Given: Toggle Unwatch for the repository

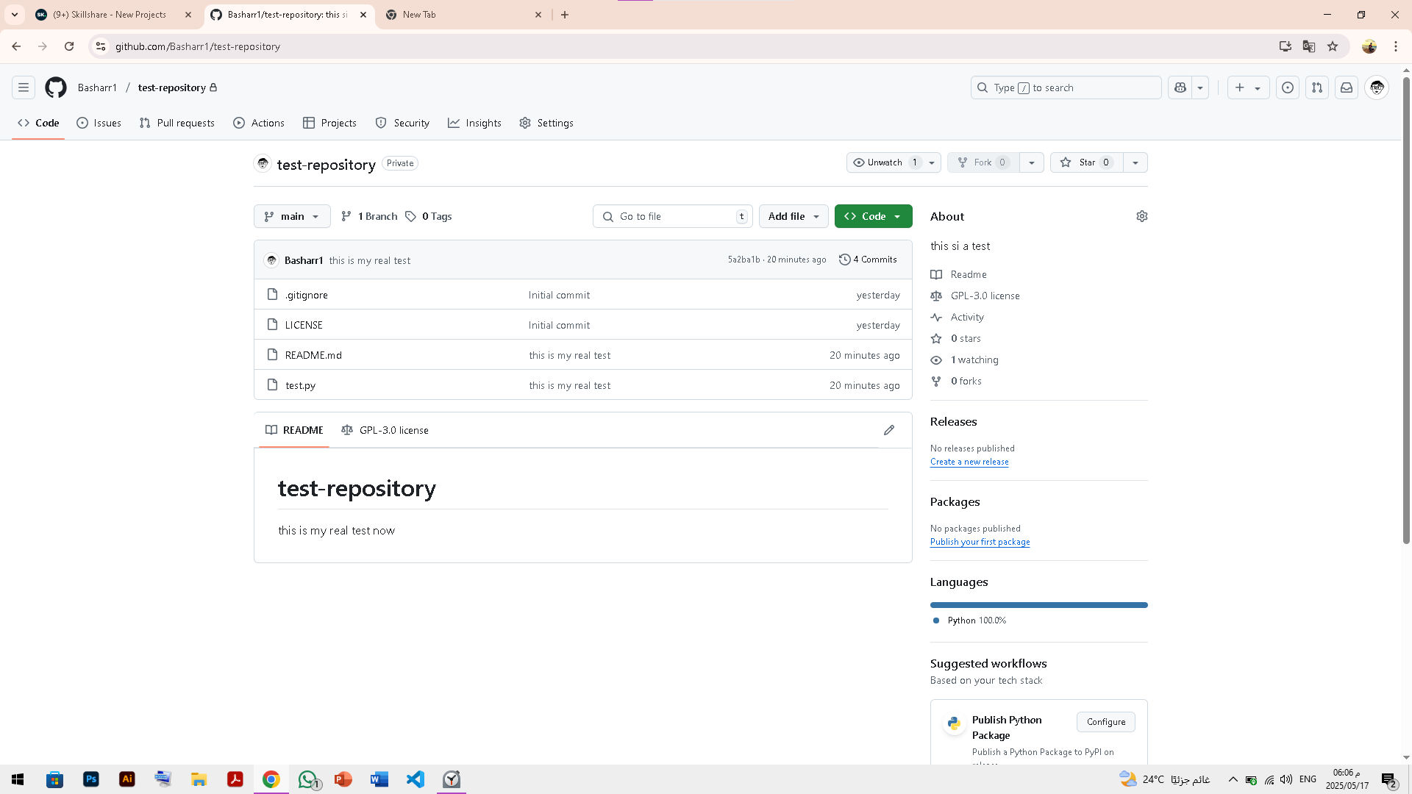Looking at the screenshot, I should pyautogui.click(x=885, y=162).
